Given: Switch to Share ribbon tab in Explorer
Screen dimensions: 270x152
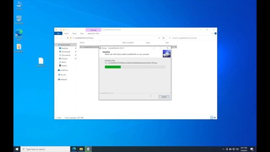Looking at the screenshot, I should (x=74, y=33).
